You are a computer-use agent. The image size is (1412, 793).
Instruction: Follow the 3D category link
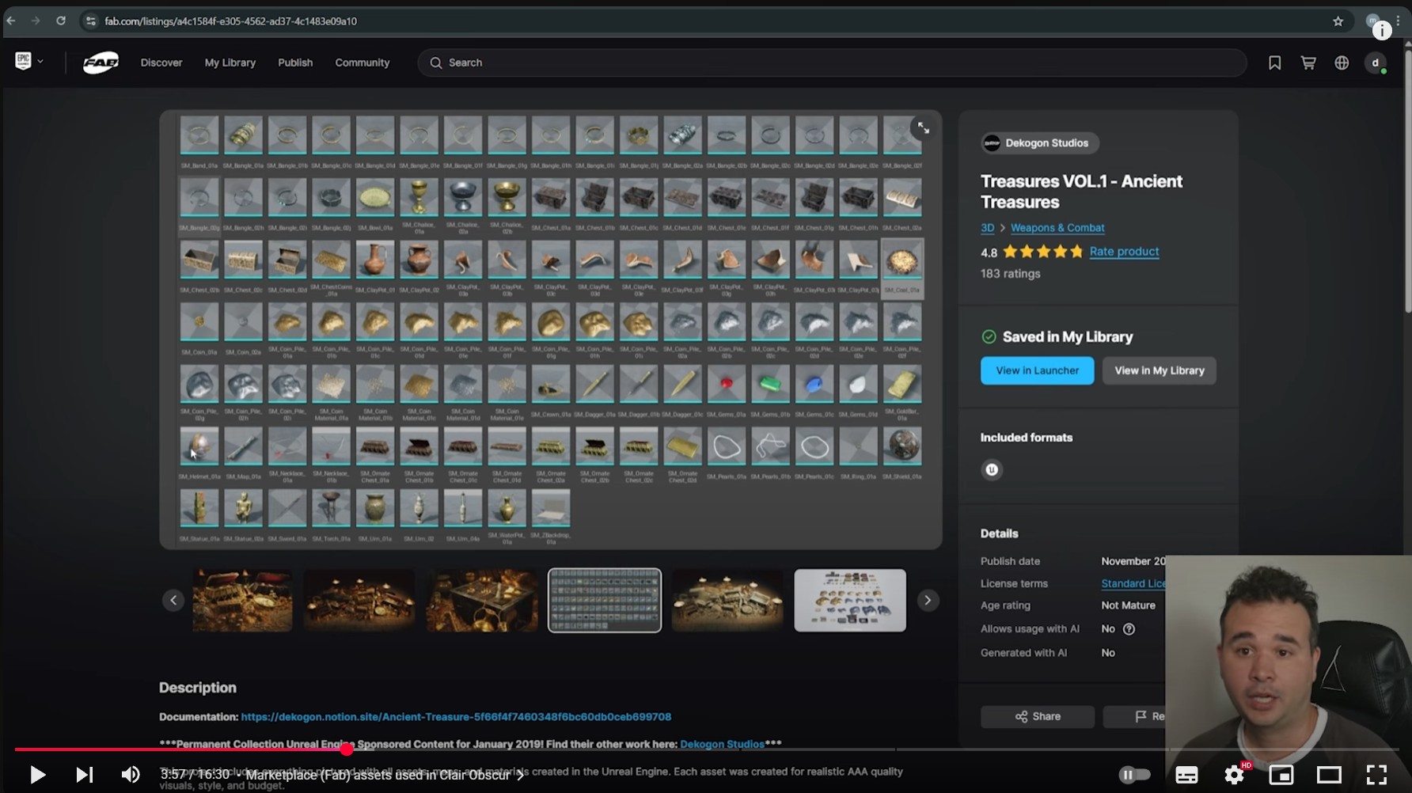pos(987,228)
